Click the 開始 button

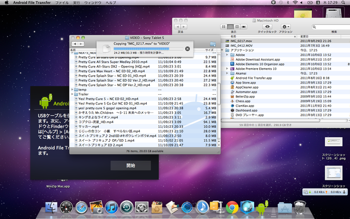click(x=131, y=165)
